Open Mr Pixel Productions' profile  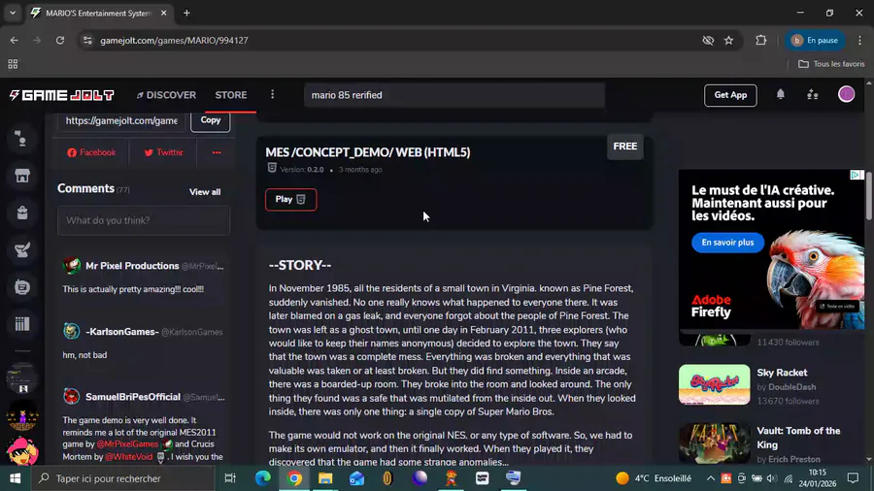tap(132, 266)
